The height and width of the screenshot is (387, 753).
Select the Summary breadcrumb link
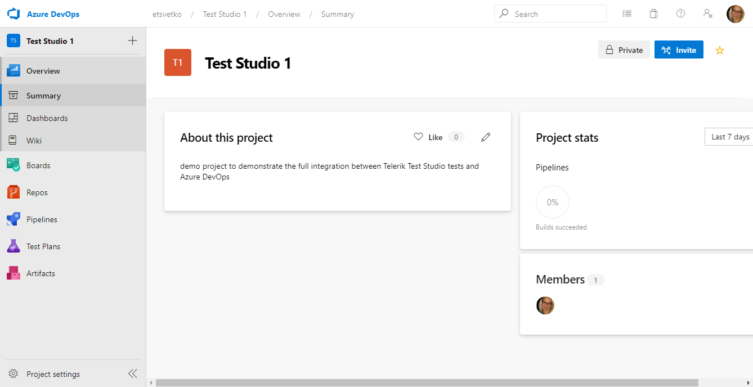pos(338,14)
